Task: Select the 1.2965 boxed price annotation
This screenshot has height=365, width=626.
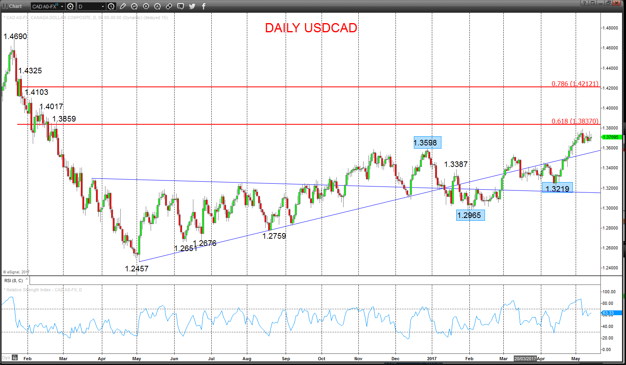Action: (x=471, y=215)
